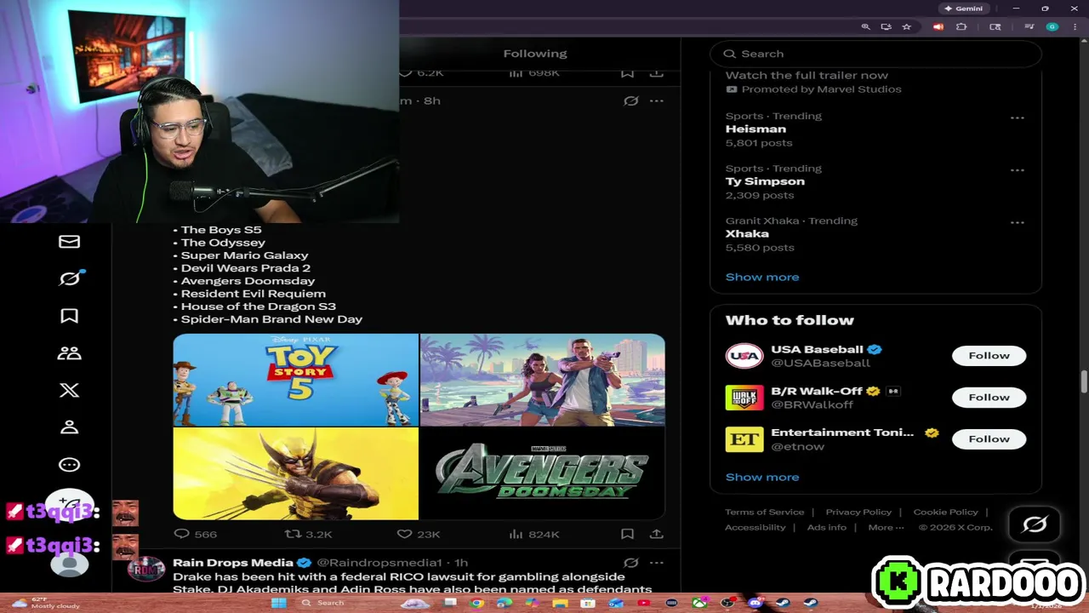Click the Gemini button in title bar
The height and width of the screenshot is (613, 1089).
pyautogui.click(x=963, y=9)
